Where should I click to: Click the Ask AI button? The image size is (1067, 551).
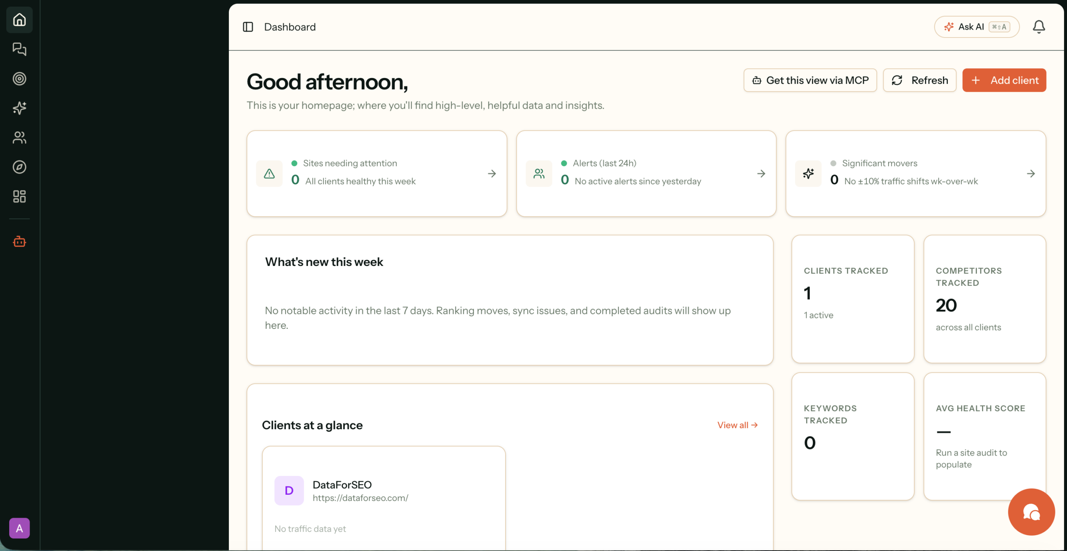(x=977, y=27)
